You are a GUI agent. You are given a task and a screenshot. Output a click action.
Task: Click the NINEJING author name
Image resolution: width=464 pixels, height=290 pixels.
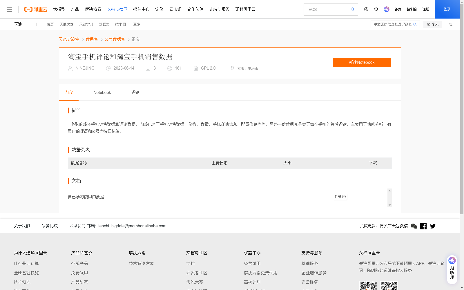[85, 68]
